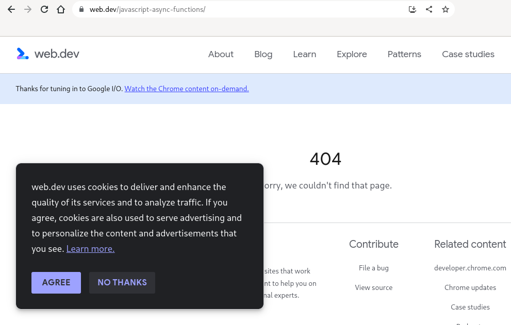Viewport: 511px width, 325px height.
Task: Decline cookies via NO THANKS
Action: 122,282
